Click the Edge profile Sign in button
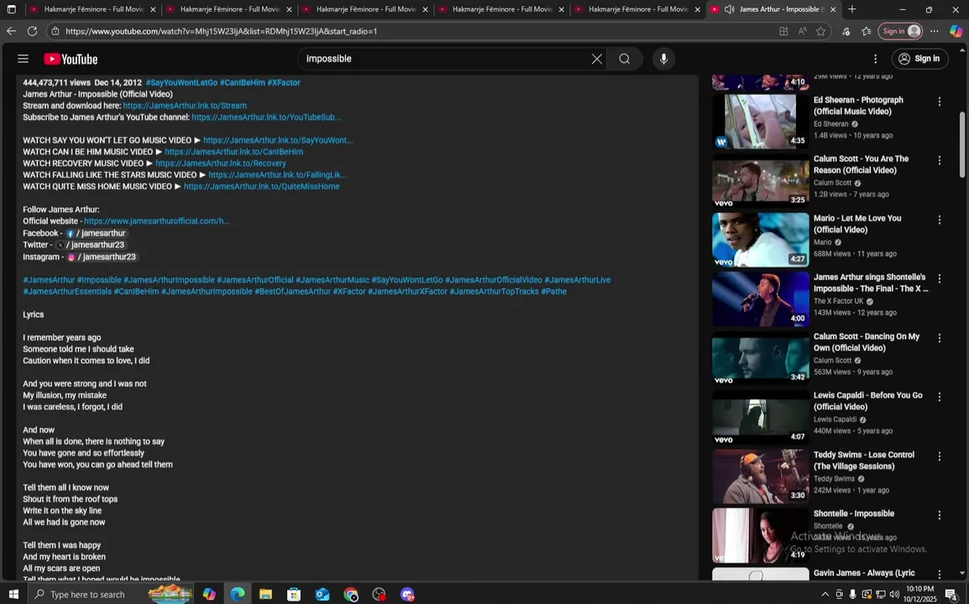Image resolution: width=969 pixels, height=604 pixels. pos(900,31)
